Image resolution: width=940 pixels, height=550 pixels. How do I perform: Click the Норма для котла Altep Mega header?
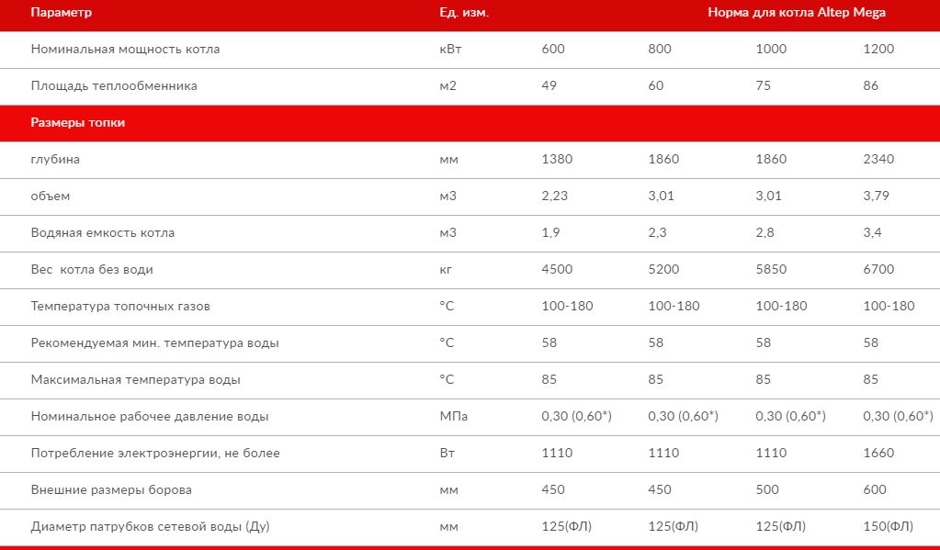[x=796, y=13]
